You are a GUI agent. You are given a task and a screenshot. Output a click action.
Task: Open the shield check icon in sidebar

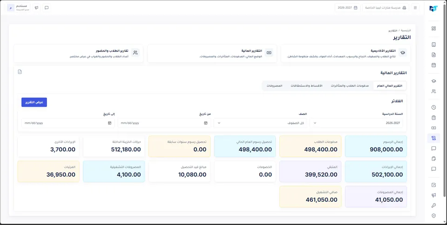pyautogui.click(x=433, y=216)
